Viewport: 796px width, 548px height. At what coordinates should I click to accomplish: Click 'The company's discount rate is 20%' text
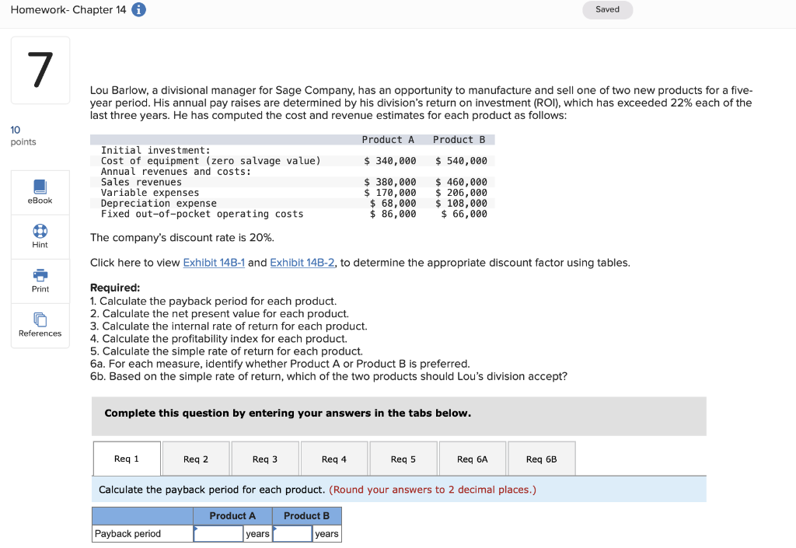pyautogui.click(x=182, y=238)
